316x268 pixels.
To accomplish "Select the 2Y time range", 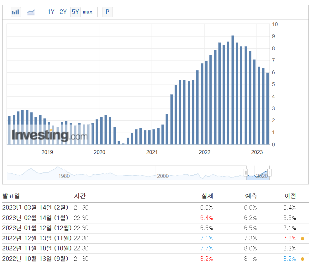I will coord(63,12).
